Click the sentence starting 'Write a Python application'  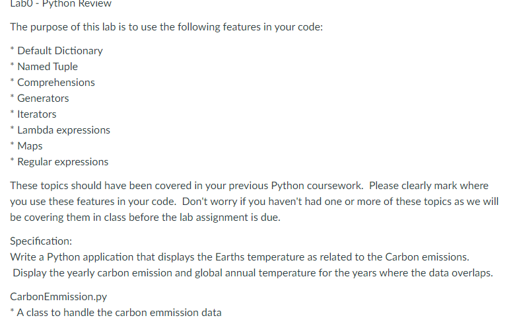click(x=240, y=257)
